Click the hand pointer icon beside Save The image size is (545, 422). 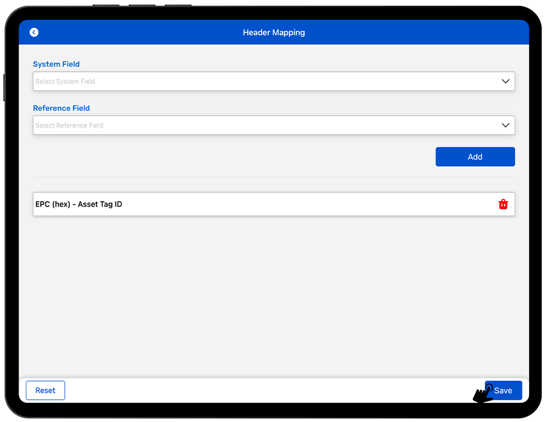[483, 394]
